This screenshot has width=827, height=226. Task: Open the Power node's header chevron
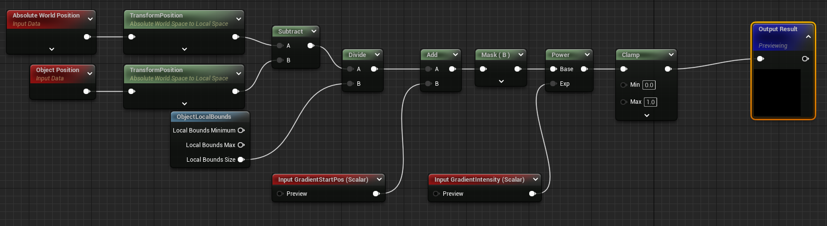[x=587, y=55]
